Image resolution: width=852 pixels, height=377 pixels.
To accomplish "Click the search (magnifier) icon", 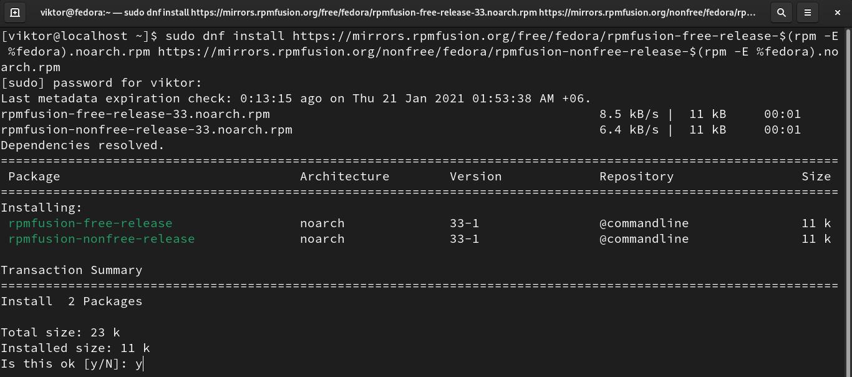I will pos(781,12).
